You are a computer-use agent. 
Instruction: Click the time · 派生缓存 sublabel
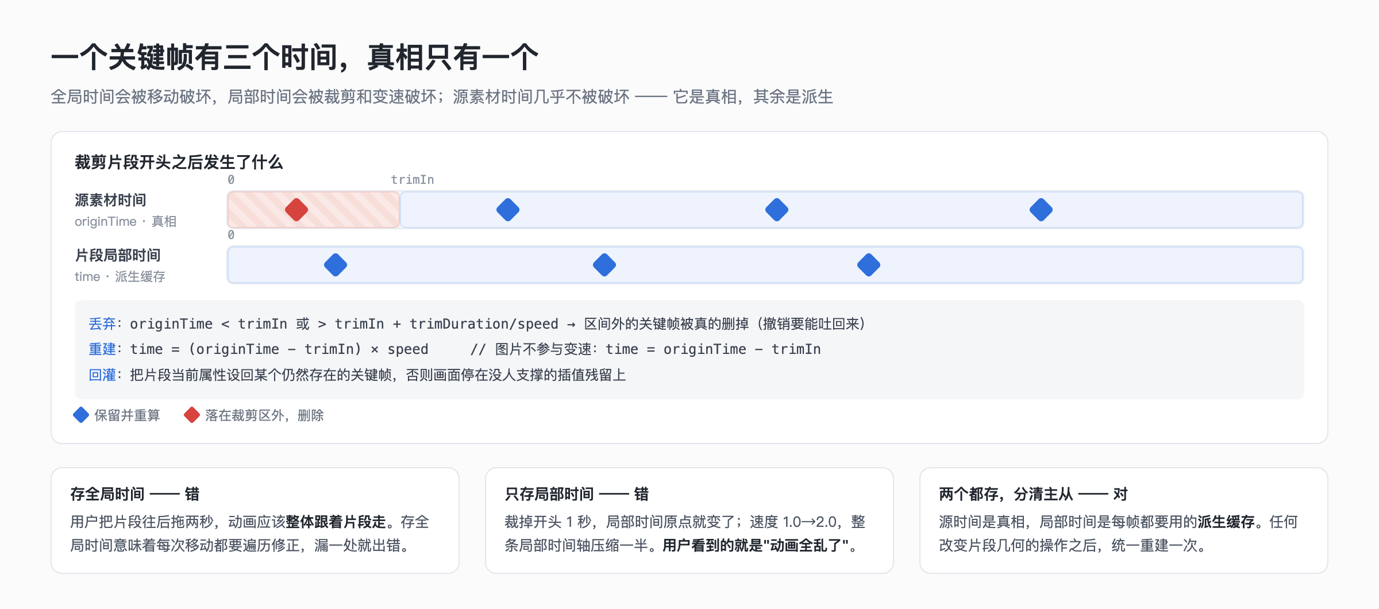[120, 276]
